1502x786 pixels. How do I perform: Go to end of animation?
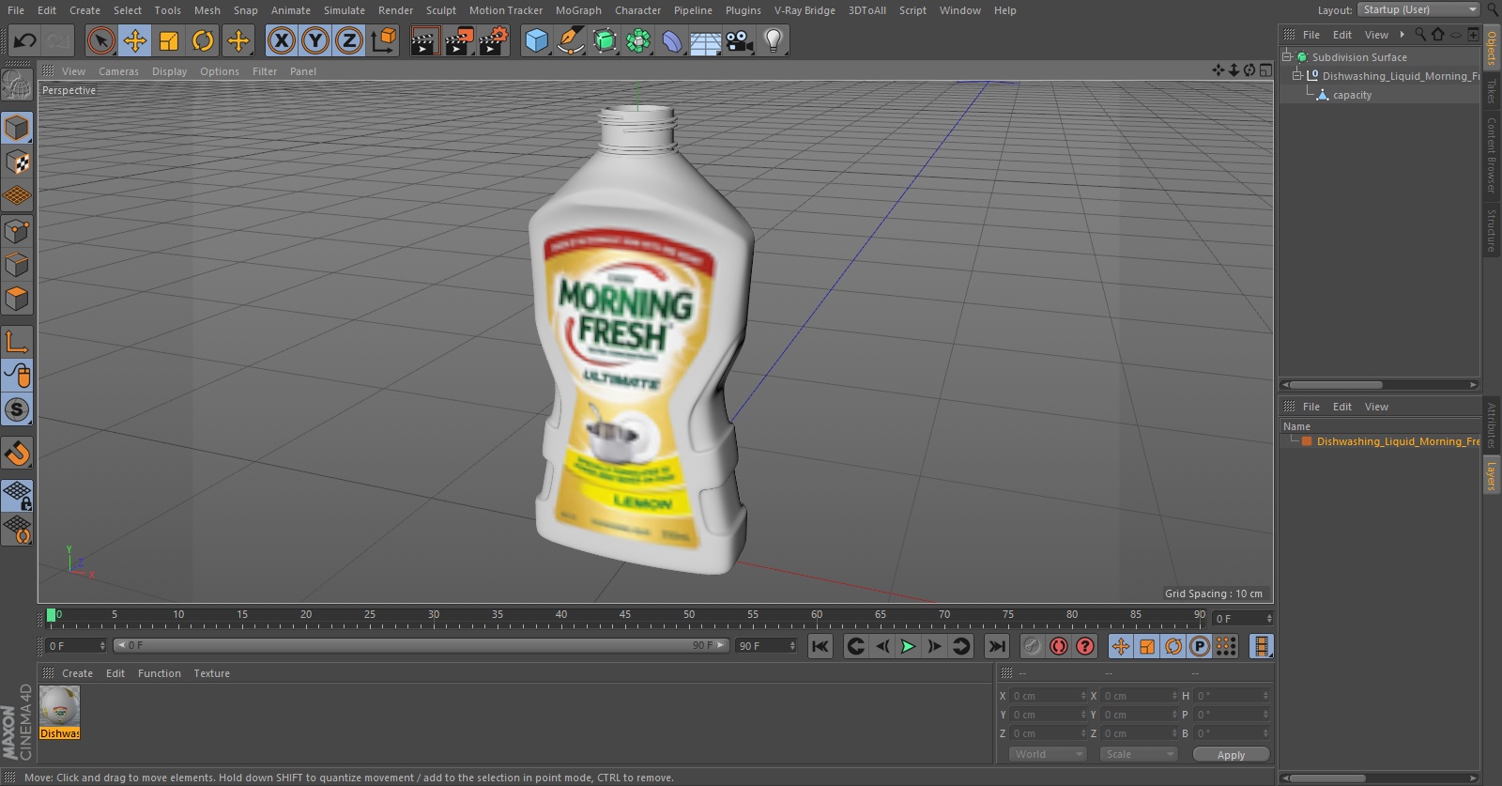(x=997, y=646)
